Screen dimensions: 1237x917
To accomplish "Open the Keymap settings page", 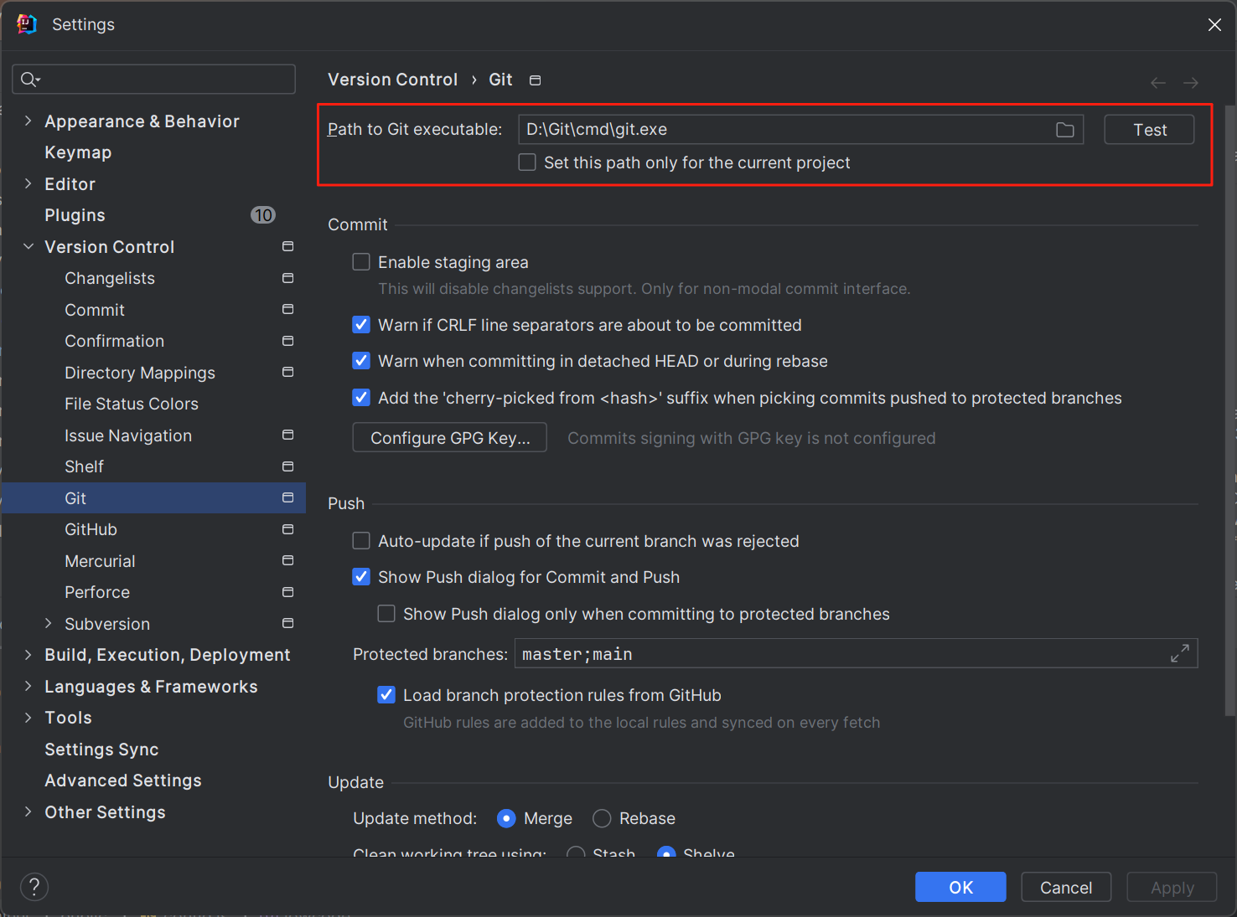I will 78,152.
